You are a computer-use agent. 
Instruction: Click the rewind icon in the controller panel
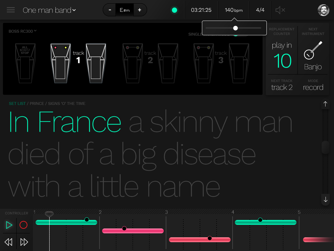8,242
